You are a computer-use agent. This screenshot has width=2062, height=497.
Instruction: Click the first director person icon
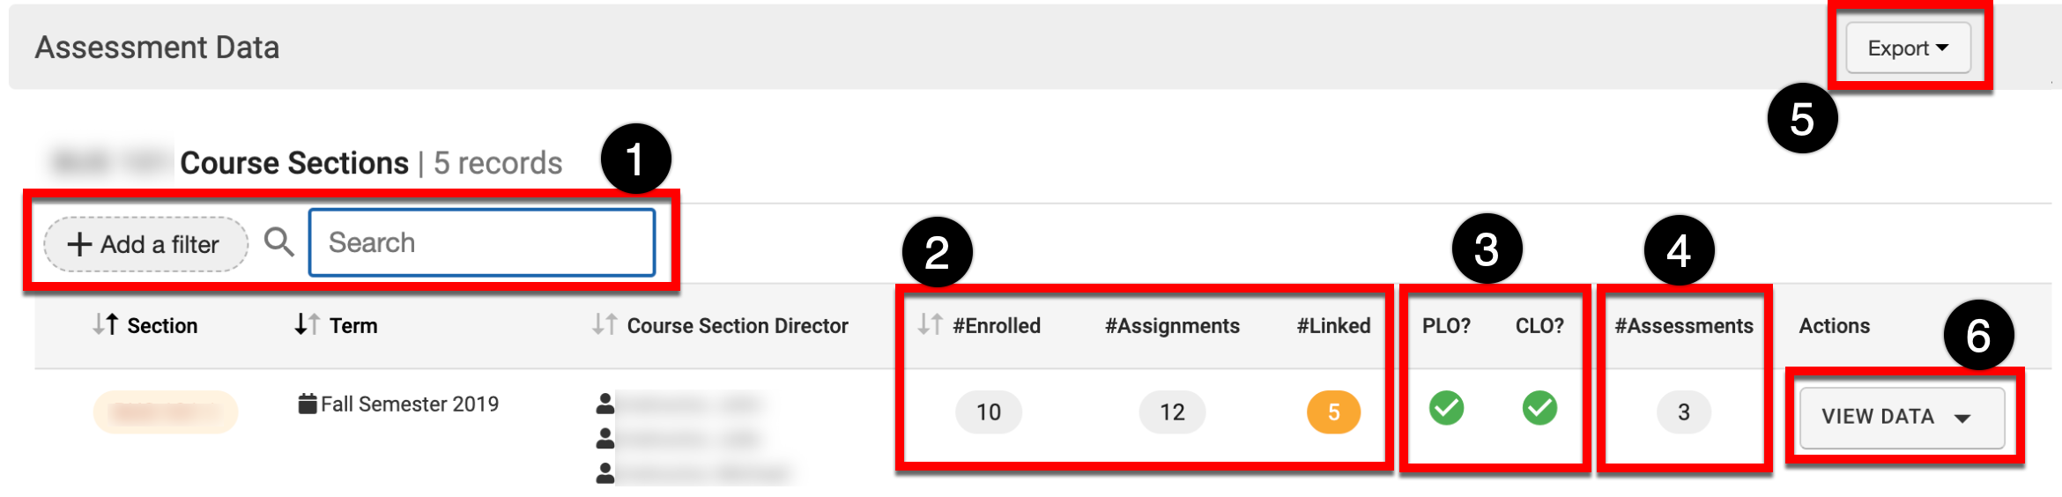605,404
